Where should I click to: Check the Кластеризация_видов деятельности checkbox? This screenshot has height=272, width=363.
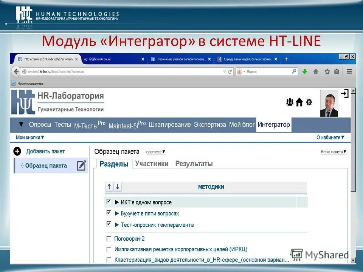(109, 260)
